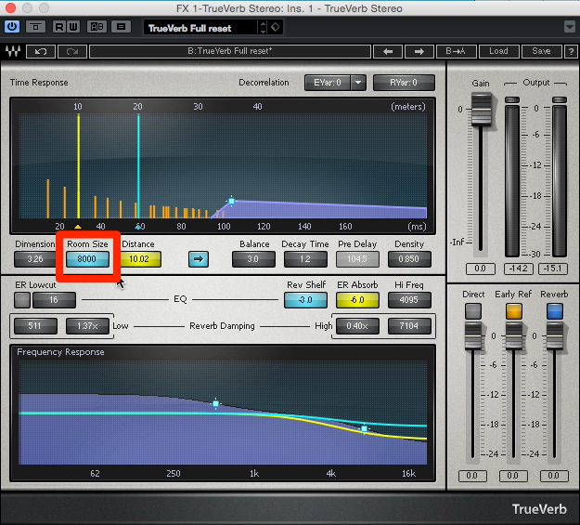Open the Waves help question mark
Screen dimensions: 580x525
click(571, 51)
